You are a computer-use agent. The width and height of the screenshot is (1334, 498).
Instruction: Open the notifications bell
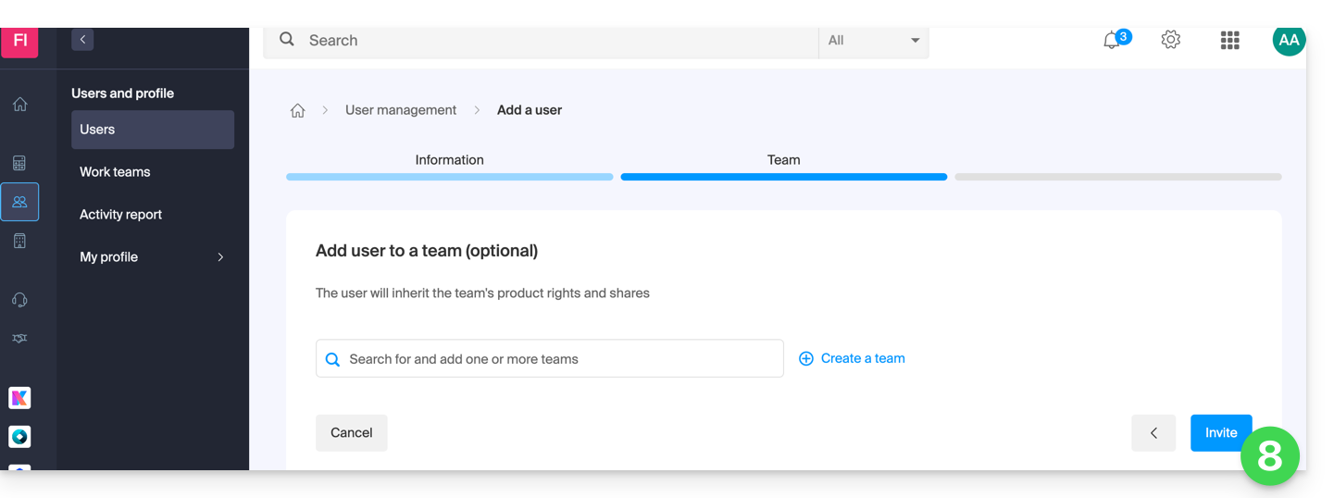click(x=1112, y=41)
